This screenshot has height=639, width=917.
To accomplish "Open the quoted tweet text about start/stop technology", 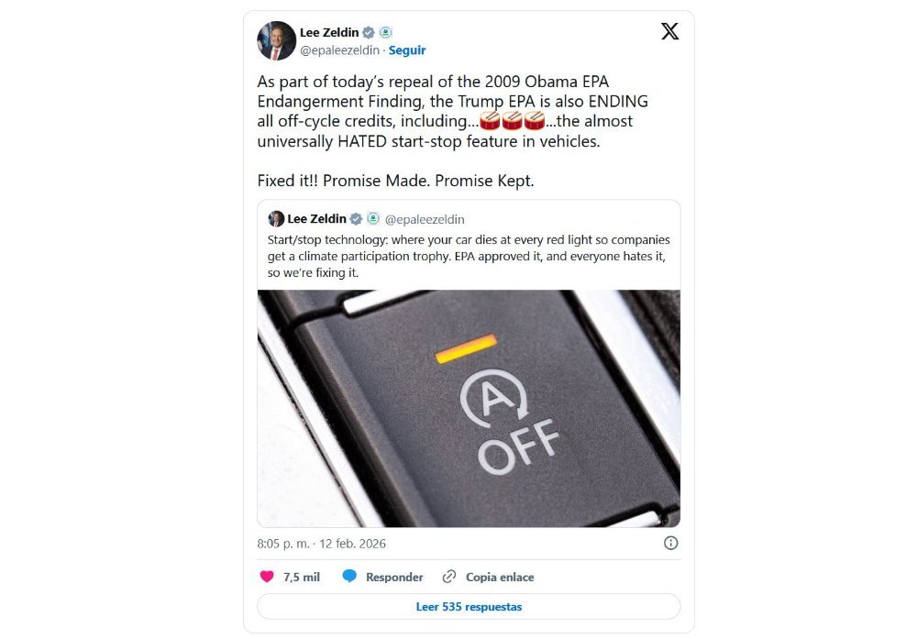I will coord(469,256).
